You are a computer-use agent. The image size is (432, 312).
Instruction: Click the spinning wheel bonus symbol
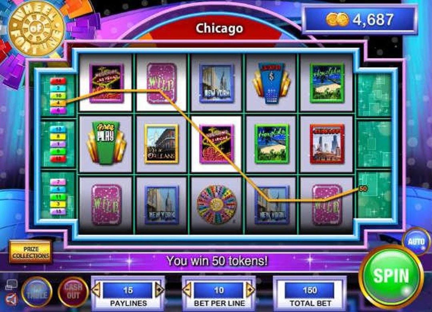pyautogui.click(x=216, y=204)
